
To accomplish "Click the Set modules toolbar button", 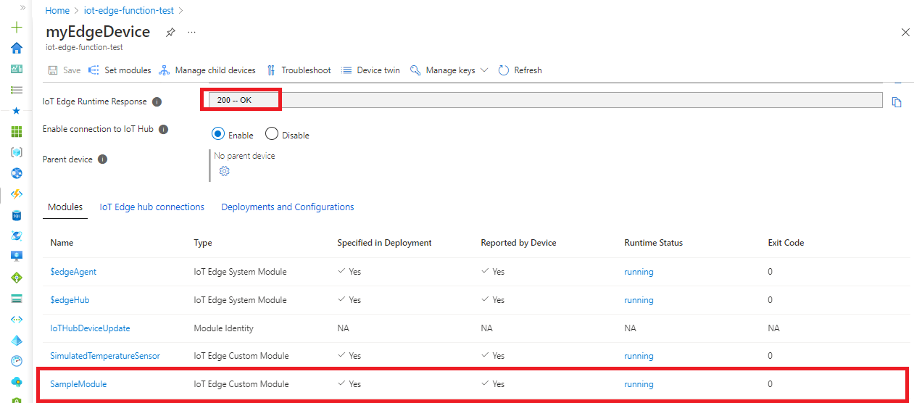I will coord(120,70).
